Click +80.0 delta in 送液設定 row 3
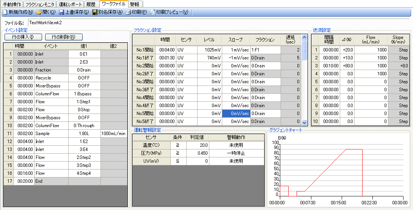 (x=347, y=66)
